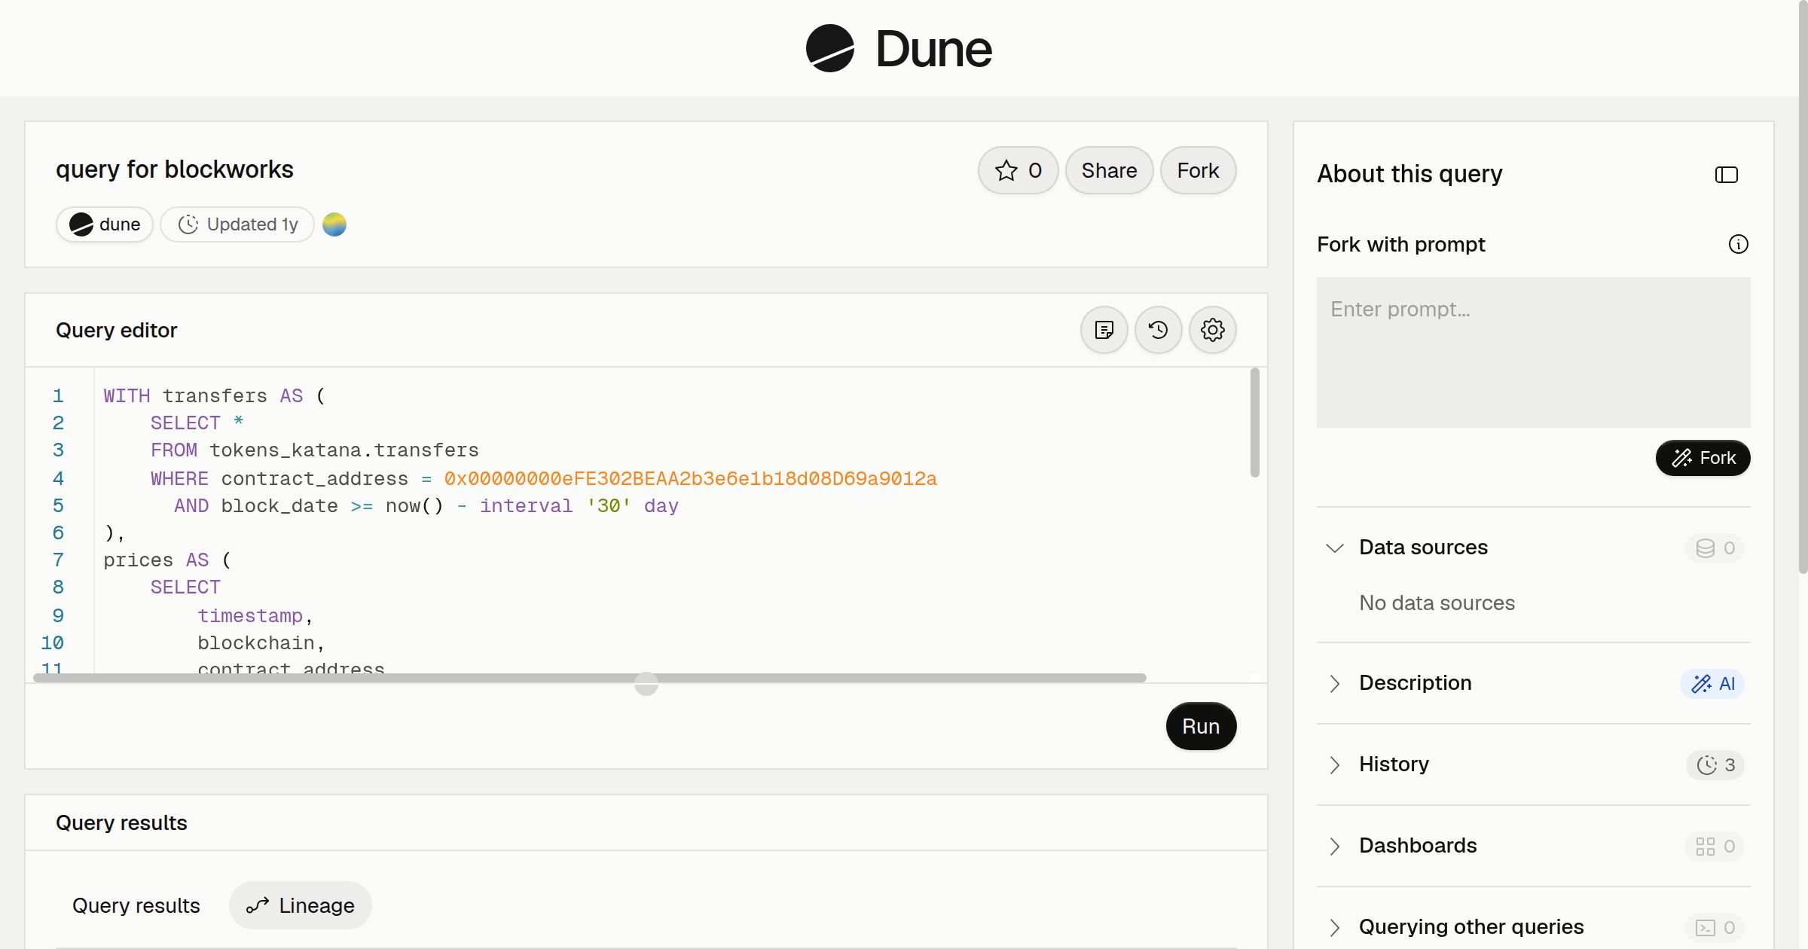Collapse the About this query side panel
Image resolution: width=1808 pixels, height=949 pixels.
tap(1727, 175)
